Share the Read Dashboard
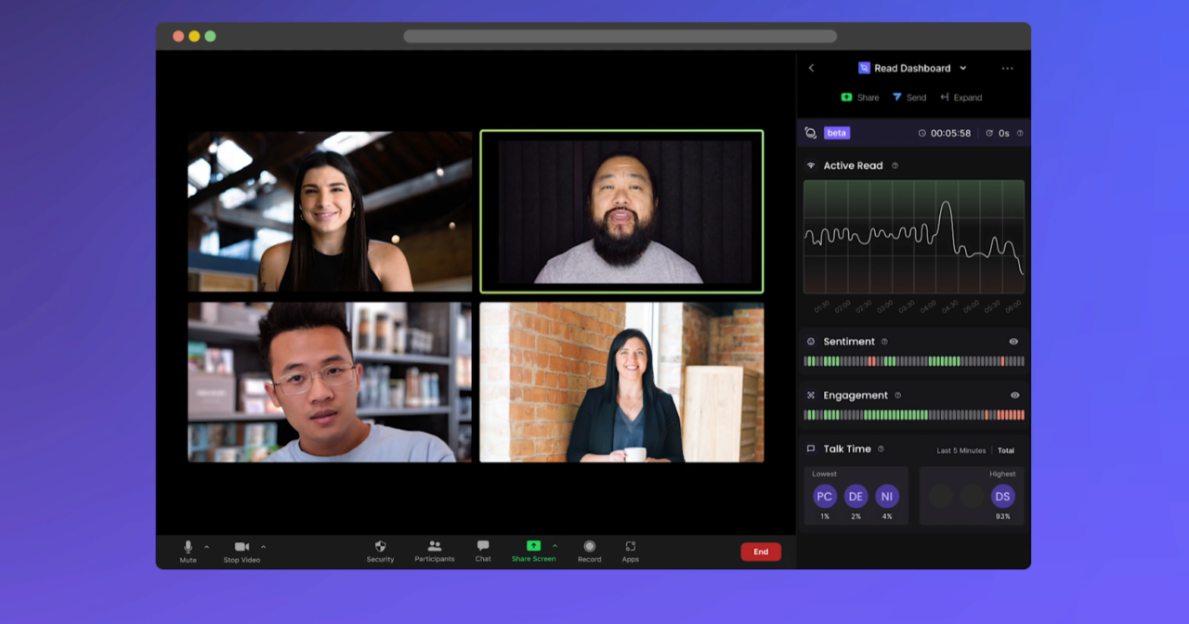Image resolution: width=1189 pixels, height=624 pixels. pos(859,97)
